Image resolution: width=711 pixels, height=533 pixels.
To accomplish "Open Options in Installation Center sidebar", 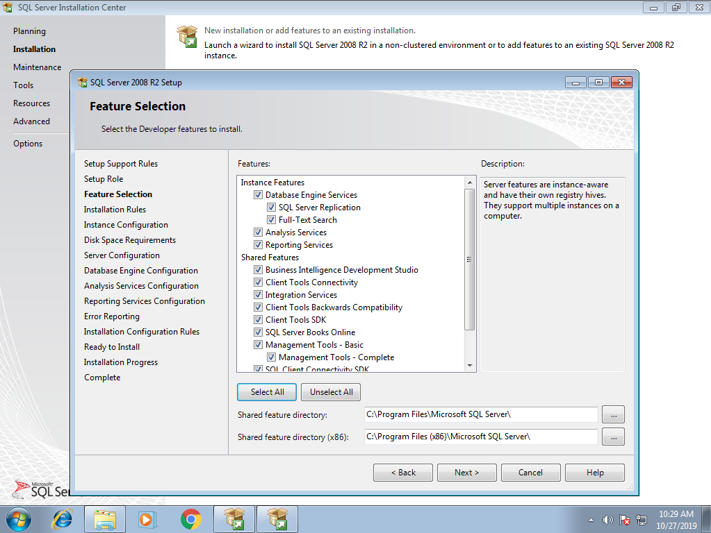I will (28, 144).
